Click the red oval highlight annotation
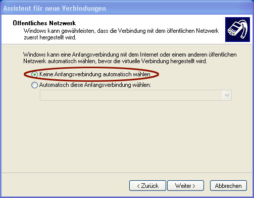 pyautogui.click(x=91, y=74)
